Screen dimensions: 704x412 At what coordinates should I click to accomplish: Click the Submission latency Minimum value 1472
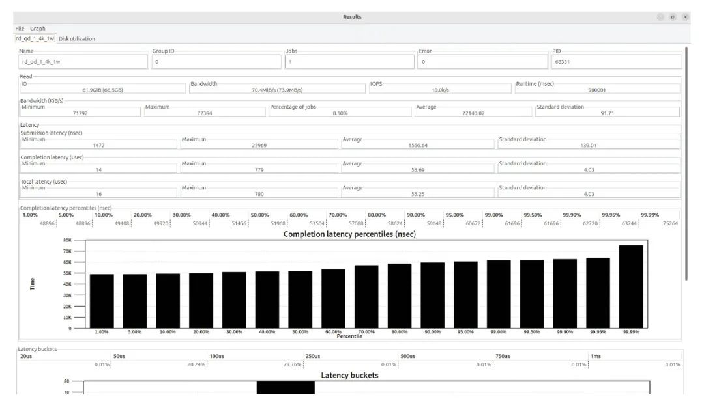coord(98,146)
